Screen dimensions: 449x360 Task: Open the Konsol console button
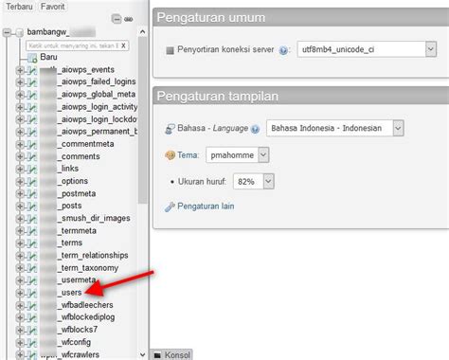171,355
